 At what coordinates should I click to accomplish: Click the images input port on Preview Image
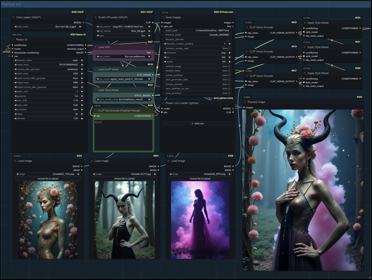(244, 108)
